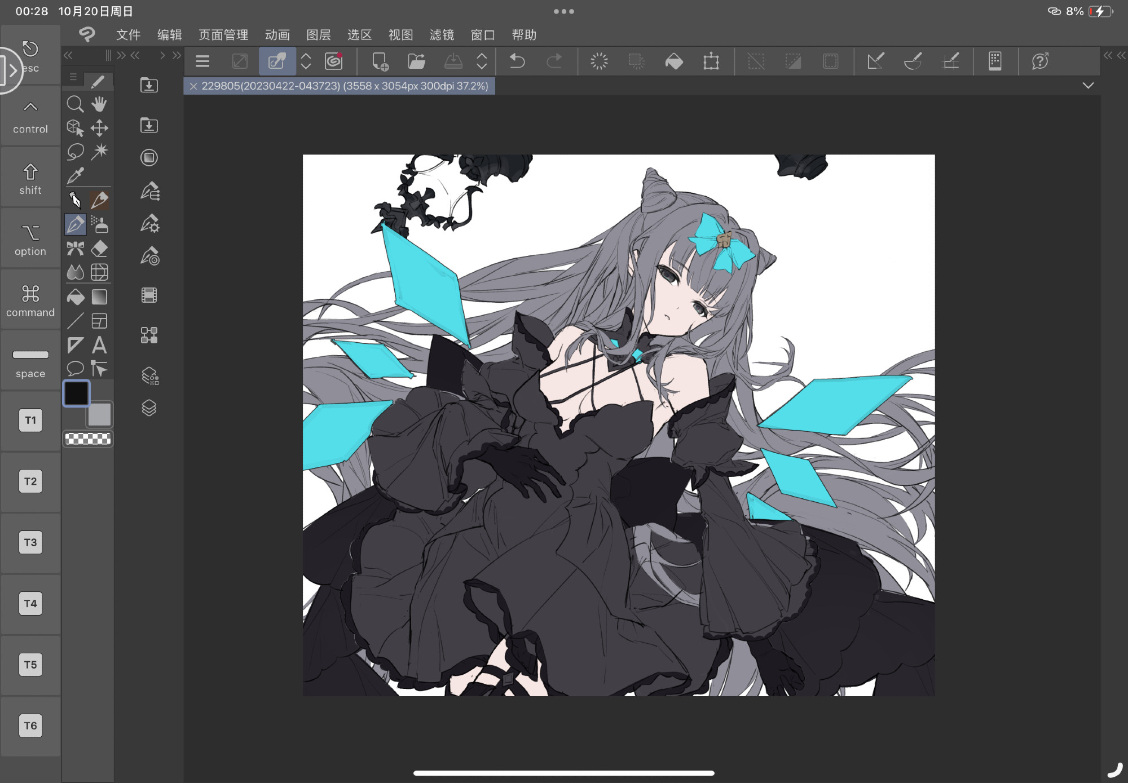Open the 帮助 menu
Viewport: 1128px width, 783px height.
[524, 35]
